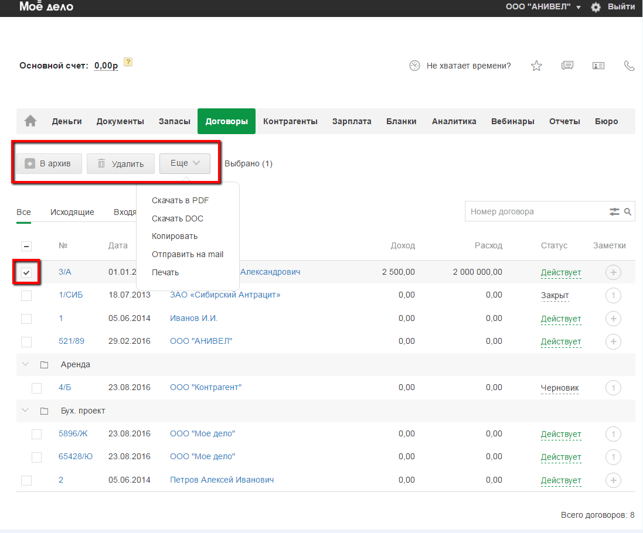Open the contact card icon

598,66
